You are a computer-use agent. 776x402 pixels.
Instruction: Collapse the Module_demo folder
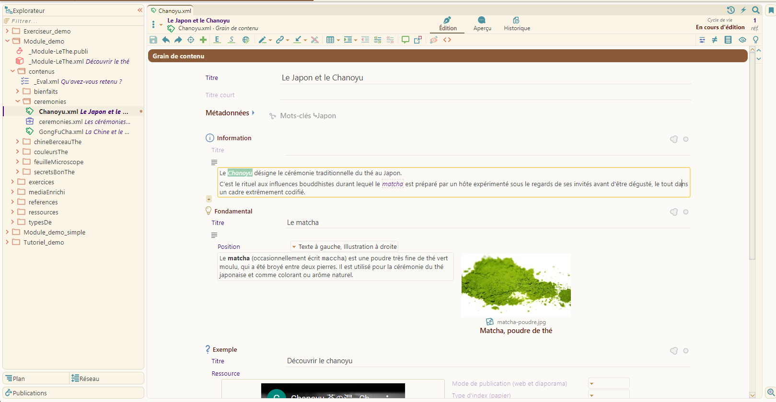[x=7, y=41]
